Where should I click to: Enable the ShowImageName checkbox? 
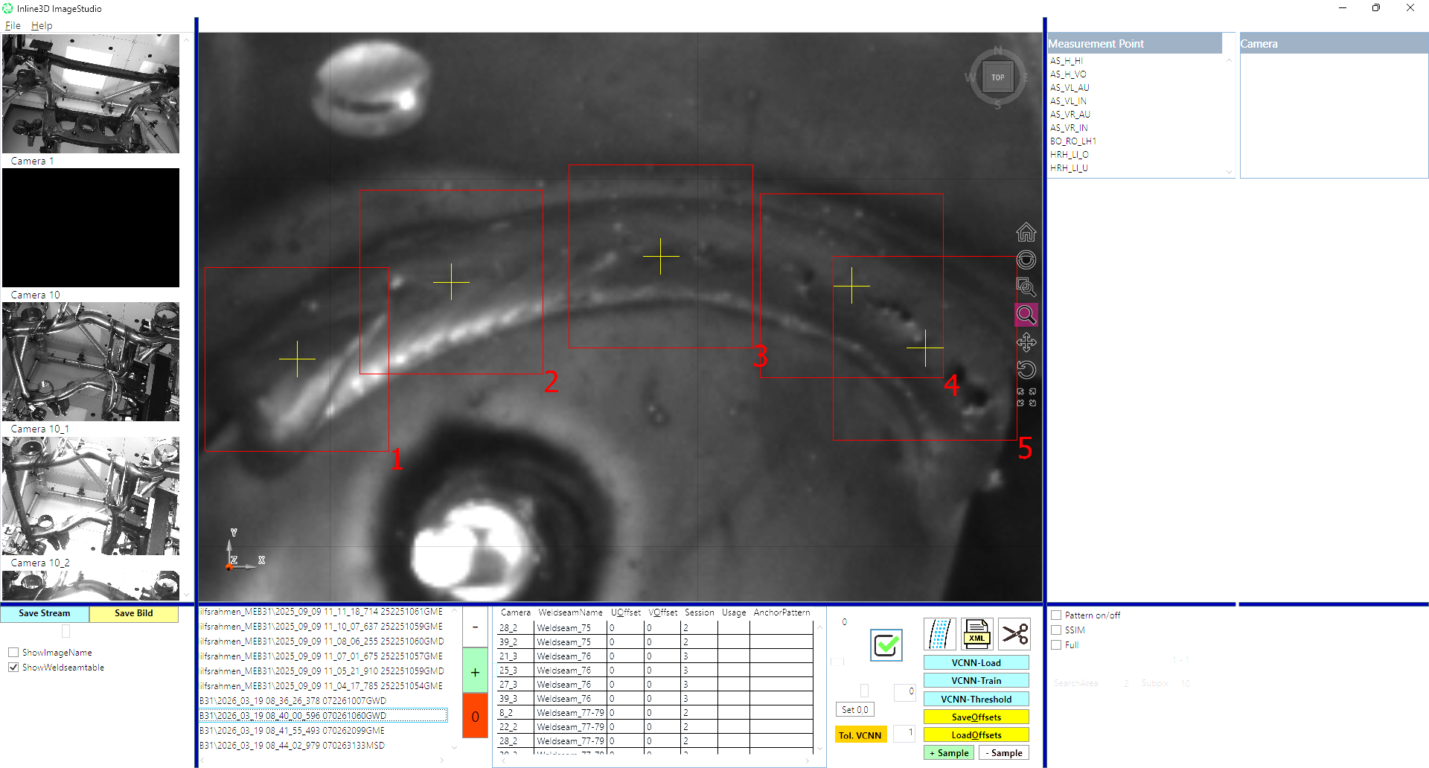[x=13, y=653]
